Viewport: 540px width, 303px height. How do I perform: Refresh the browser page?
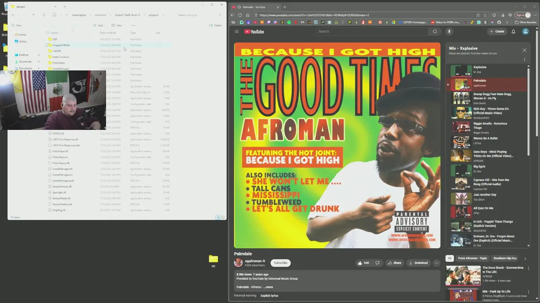[240, 15]
